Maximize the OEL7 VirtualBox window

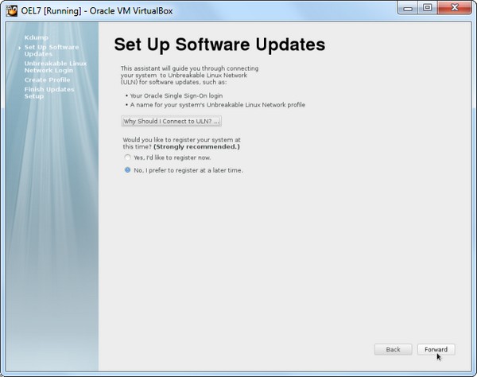point(427,8)
